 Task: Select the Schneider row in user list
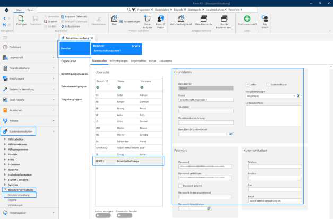pyautogui.click(x=129, y=141)
